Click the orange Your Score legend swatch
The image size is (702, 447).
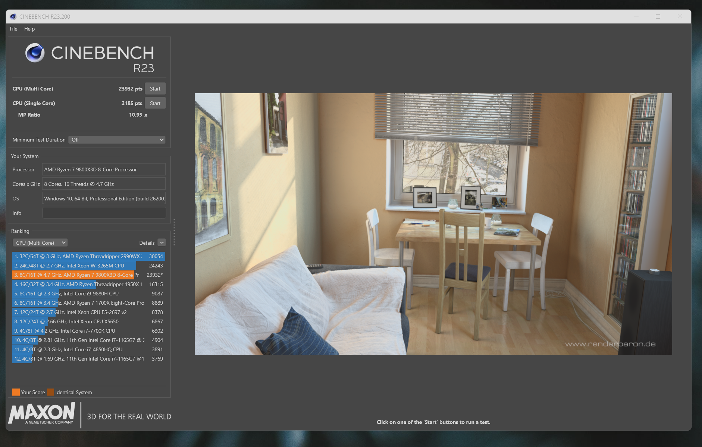pos(16,392)
